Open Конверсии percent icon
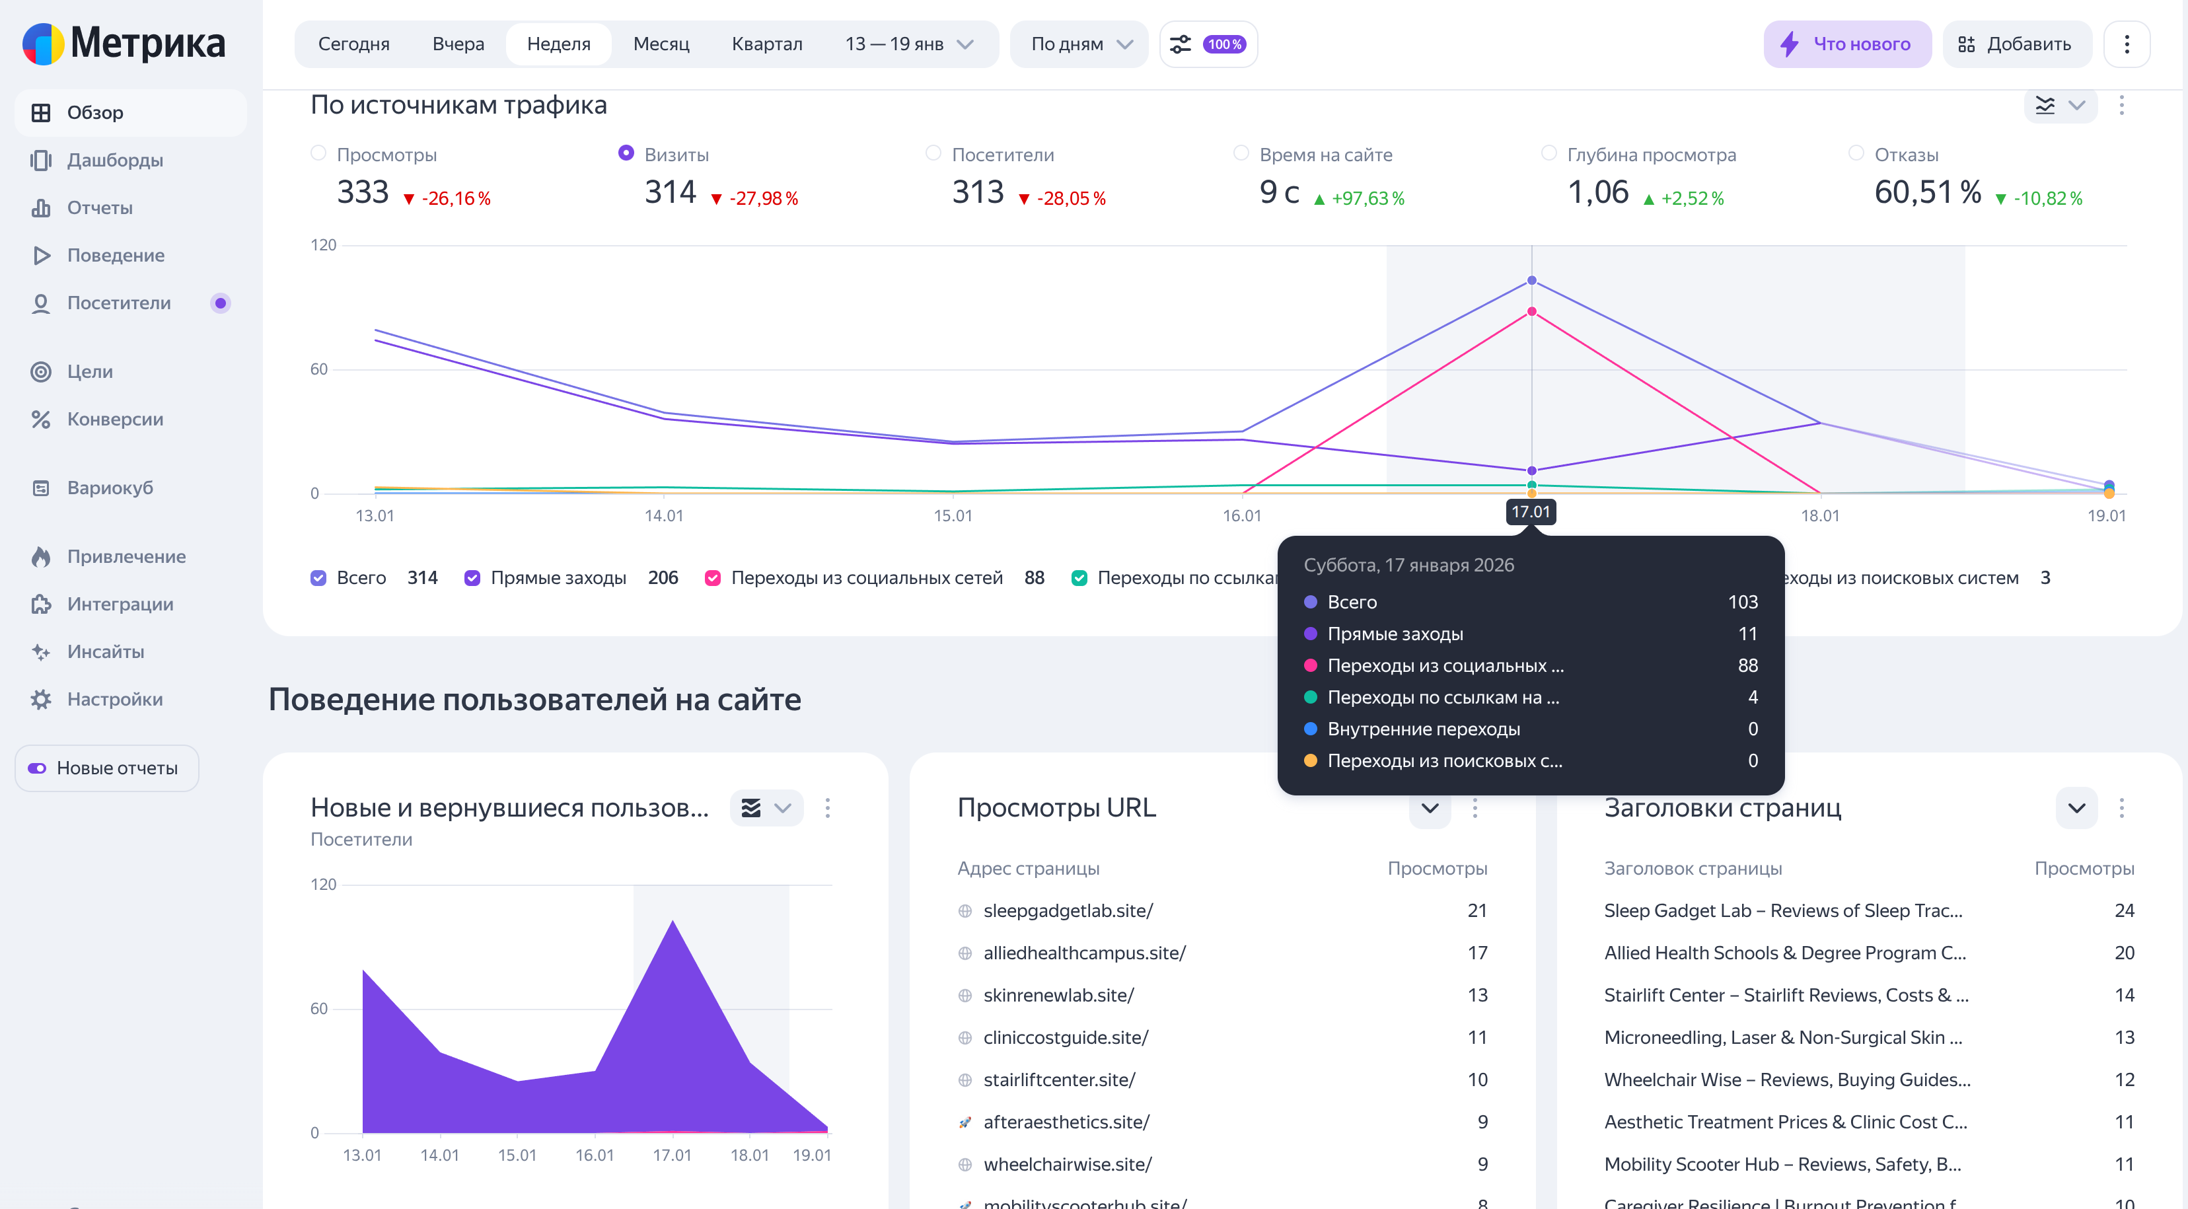This screenshot has width=2188, height=1209. coord(41,419)
